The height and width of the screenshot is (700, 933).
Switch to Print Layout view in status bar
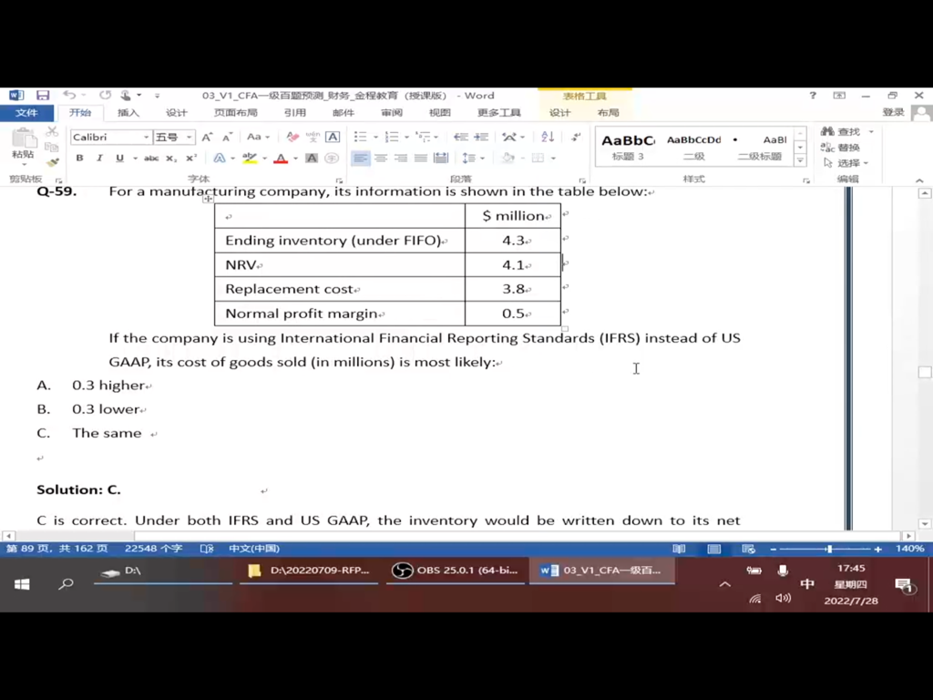pos(714,549)
